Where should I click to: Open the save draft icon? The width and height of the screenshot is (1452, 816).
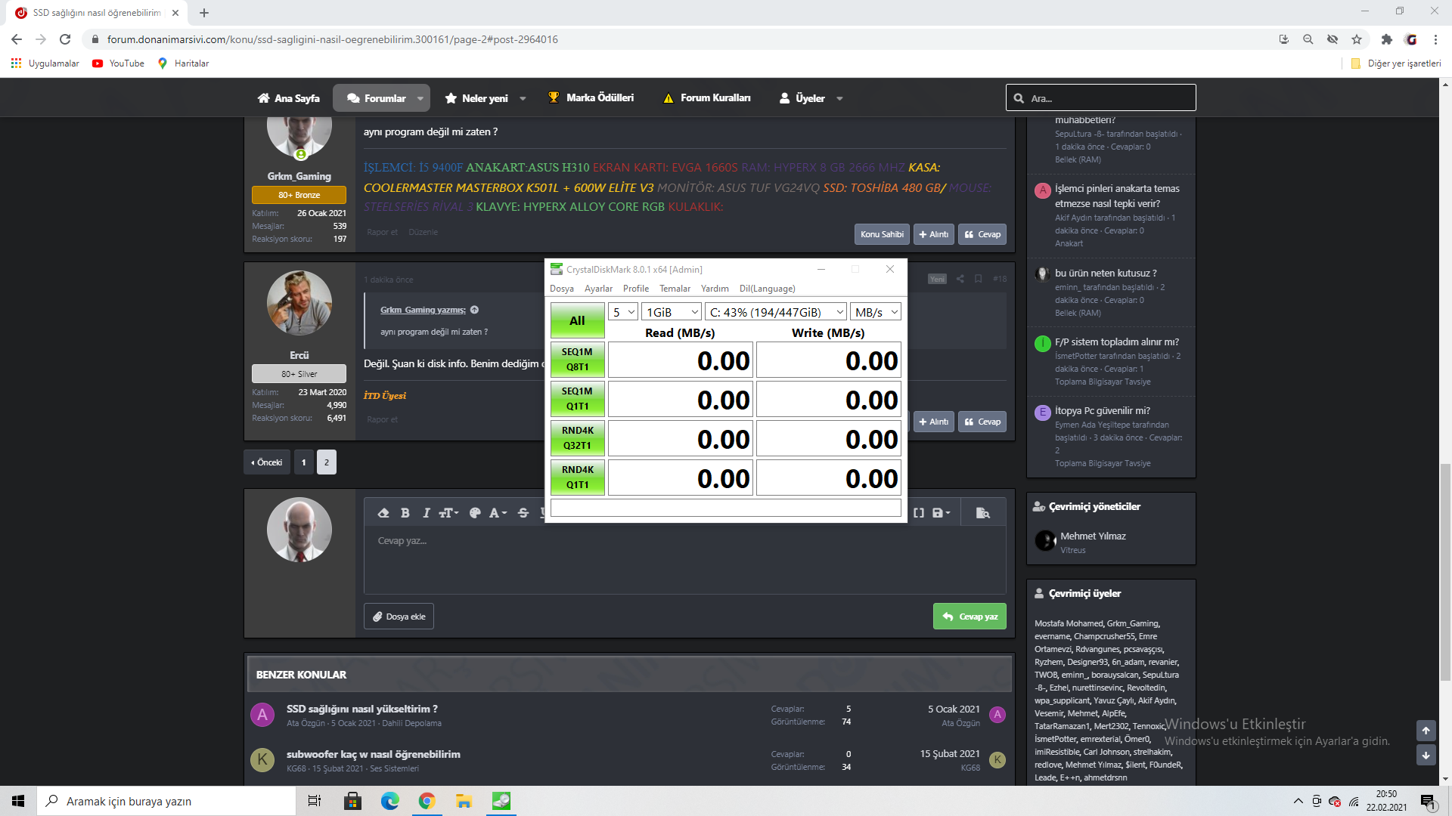click(x=941, y=513)
